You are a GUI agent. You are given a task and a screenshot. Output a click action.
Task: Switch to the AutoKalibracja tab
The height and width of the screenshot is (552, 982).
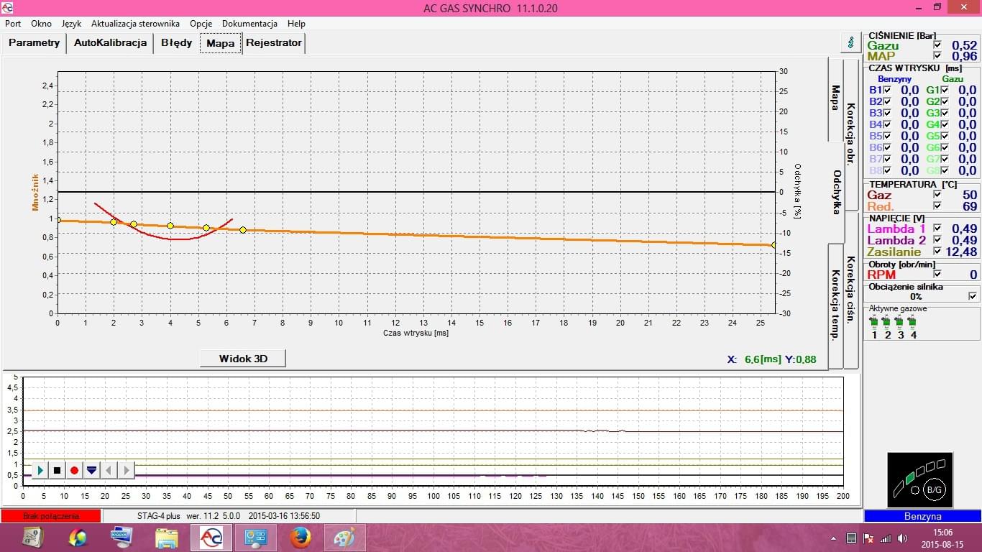pos(111,43)
